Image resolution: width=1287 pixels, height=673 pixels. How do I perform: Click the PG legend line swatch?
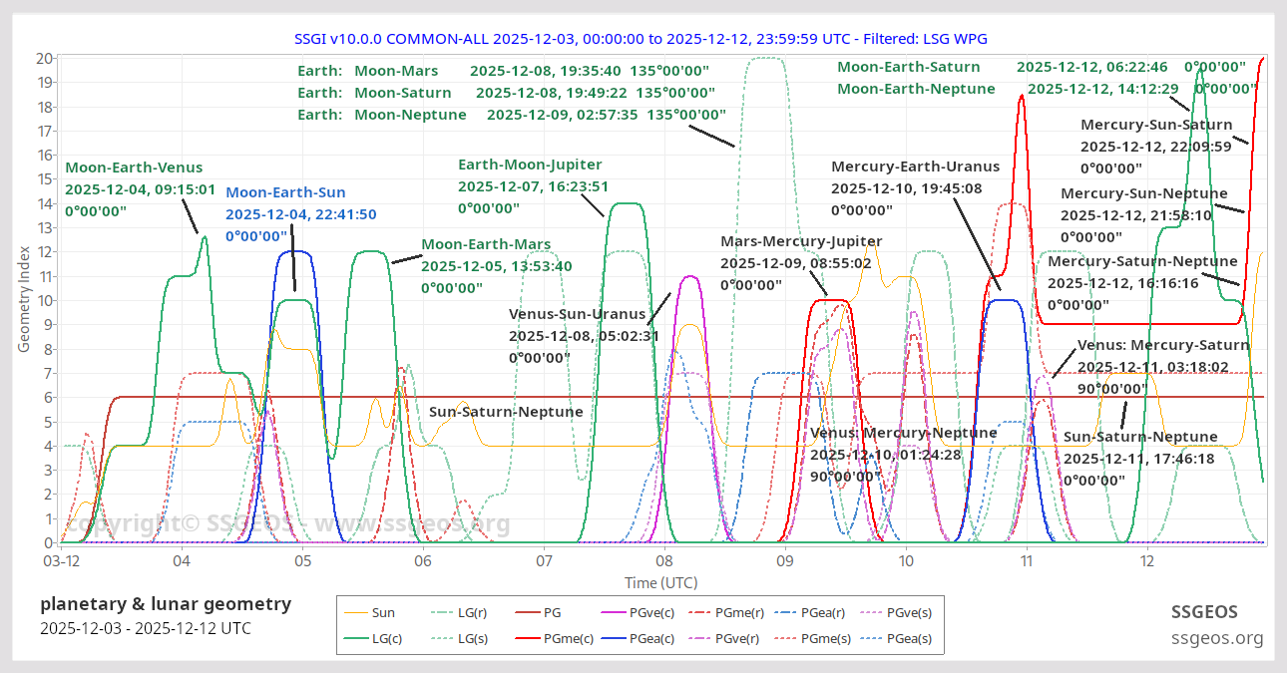(x=529, y=613)
